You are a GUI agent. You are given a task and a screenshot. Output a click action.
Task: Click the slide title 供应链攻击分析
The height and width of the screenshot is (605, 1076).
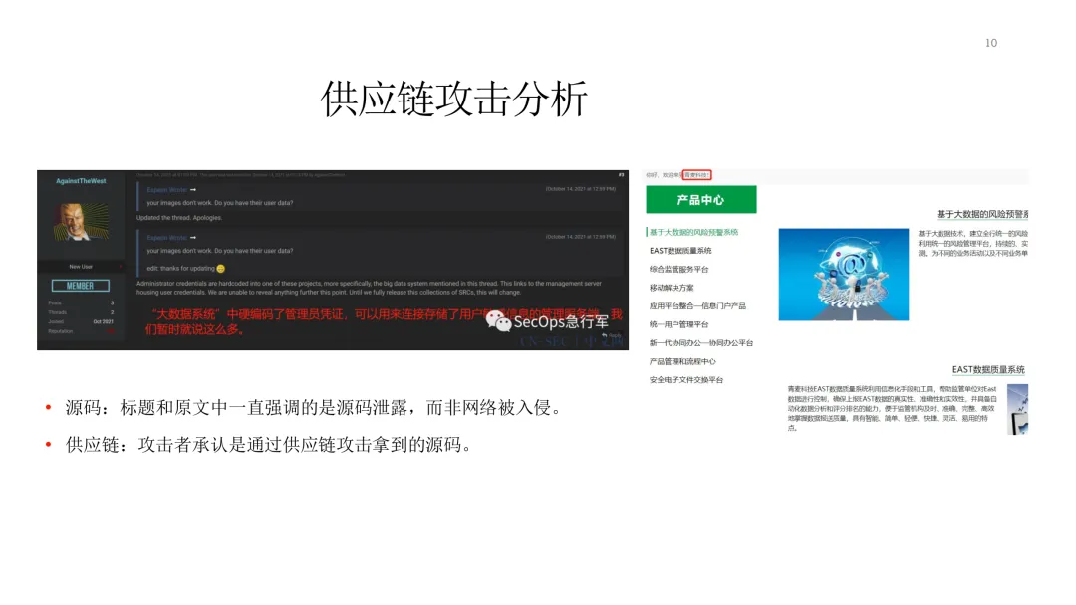(453, 99)
